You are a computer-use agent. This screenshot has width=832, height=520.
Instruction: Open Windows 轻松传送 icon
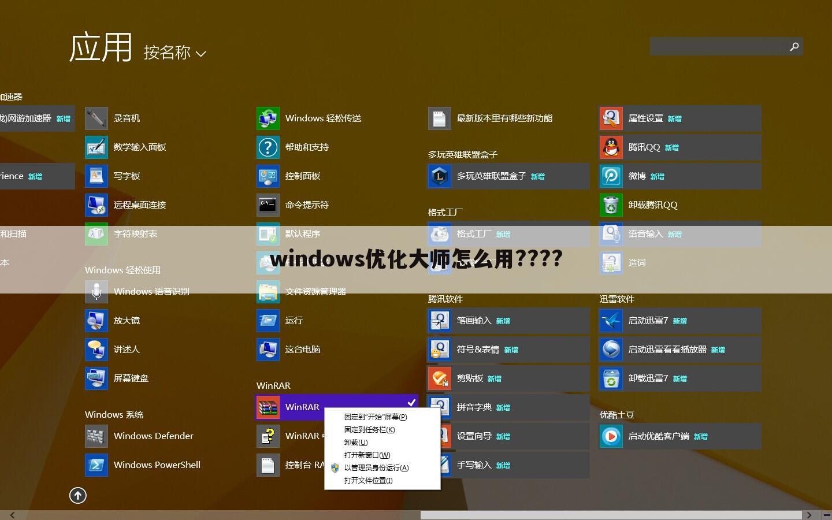coord(268,118)
